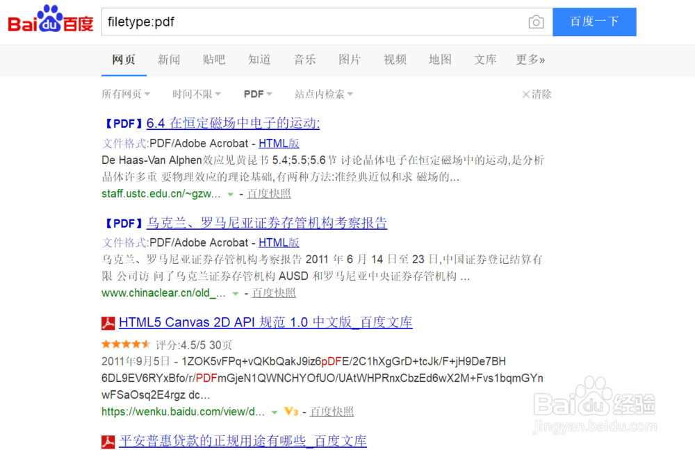Open 百度快照 for wenku.baidu.com result
The width and height of the screenshot is (695, 450).
click(332, 412)
